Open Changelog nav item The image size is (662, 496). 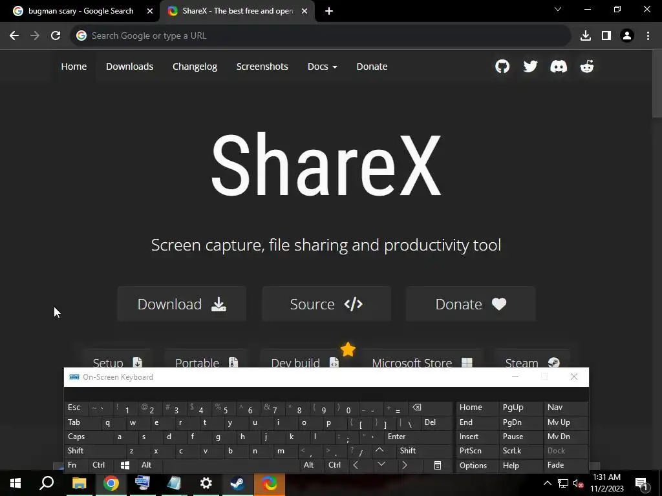195,67
